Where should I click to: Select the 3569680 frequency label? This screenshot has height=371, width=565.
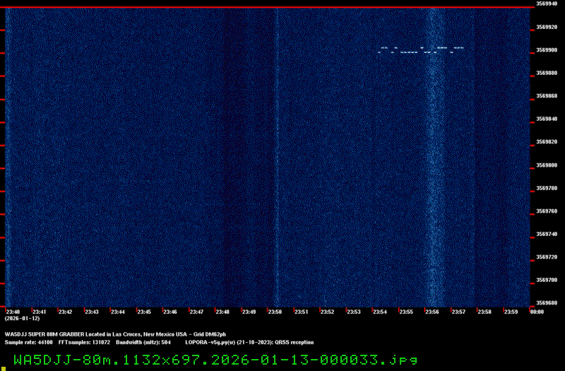[547, 303]
